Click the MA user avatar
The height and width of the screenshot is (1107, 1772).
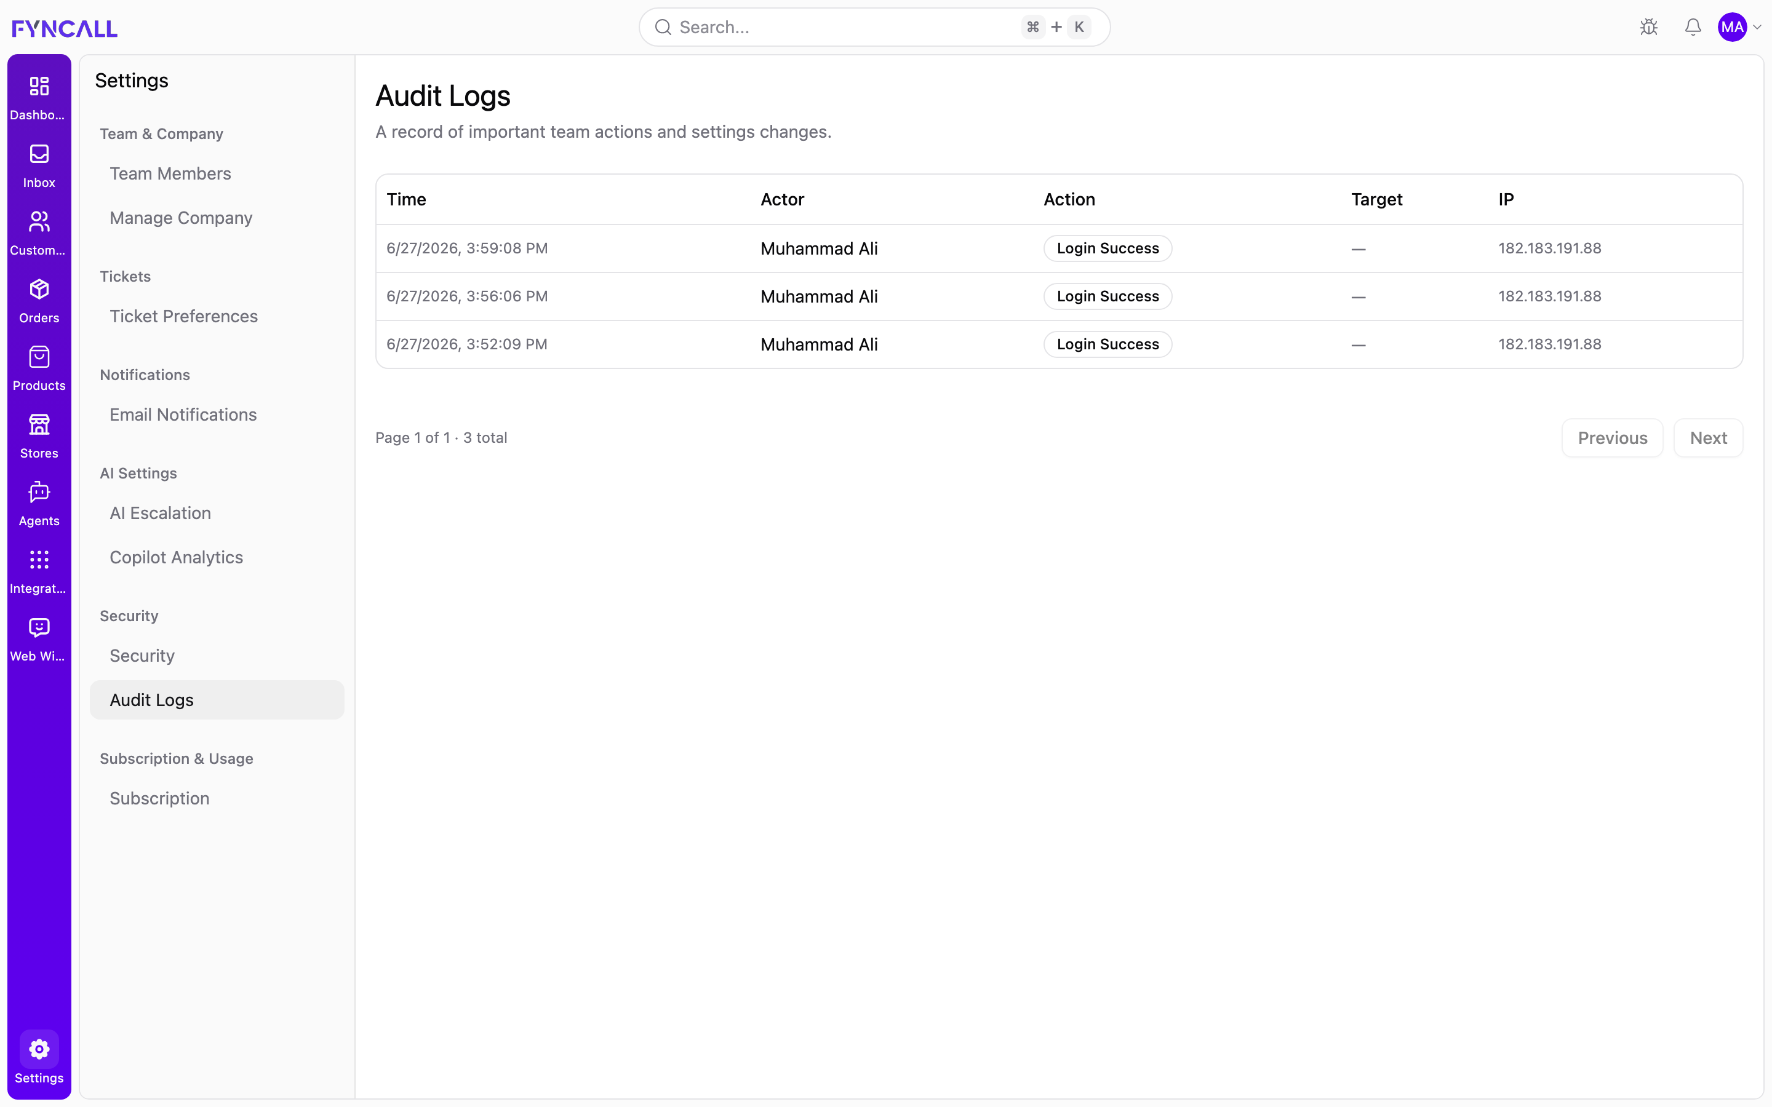coord(1733,27)
